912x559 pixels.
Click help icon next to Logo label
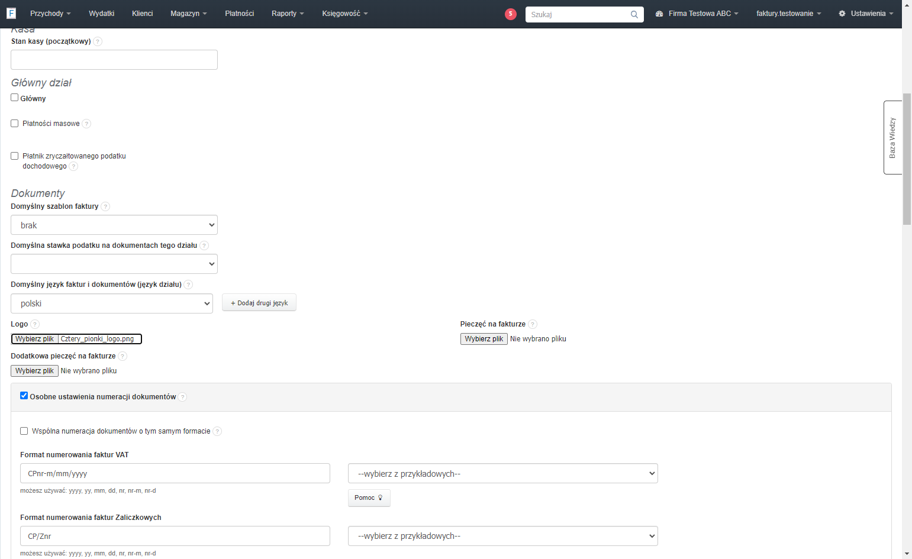pos(35,324)
